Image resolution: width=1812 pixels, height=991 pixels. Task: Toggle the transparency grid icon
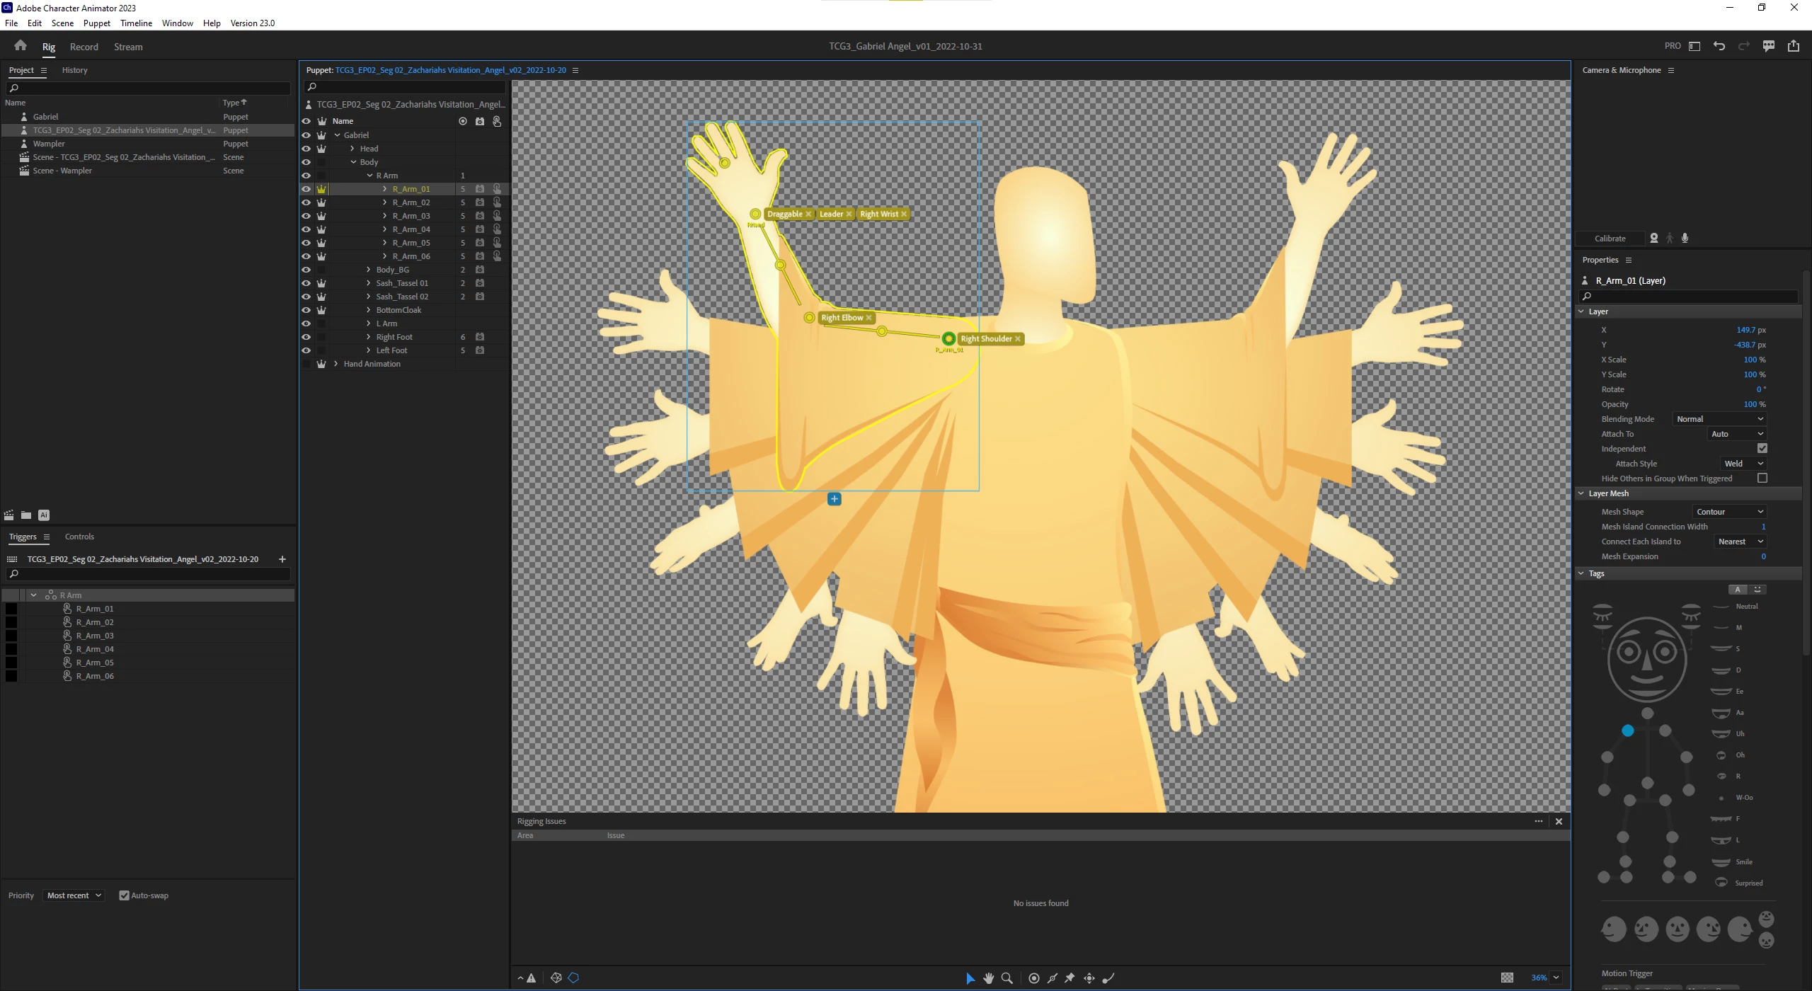[1507, 978]
